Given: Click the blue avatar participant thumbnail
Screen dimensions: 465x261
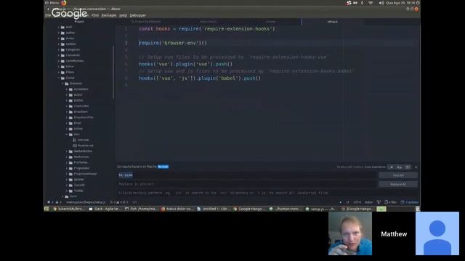Looking at the screenshot, I should point(437,233).
